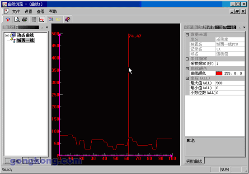Click the printer icon in the toolbar
The width and height of the screenshot is (249, 174).
point(24,19)
